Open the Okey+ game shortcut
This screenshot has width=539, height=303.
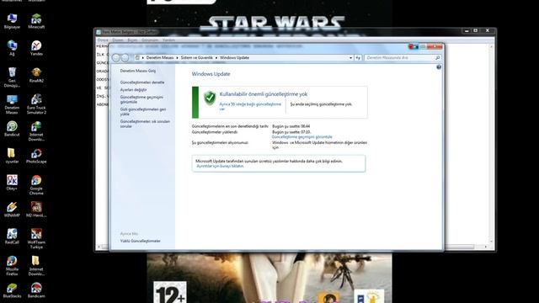(12, 183)
